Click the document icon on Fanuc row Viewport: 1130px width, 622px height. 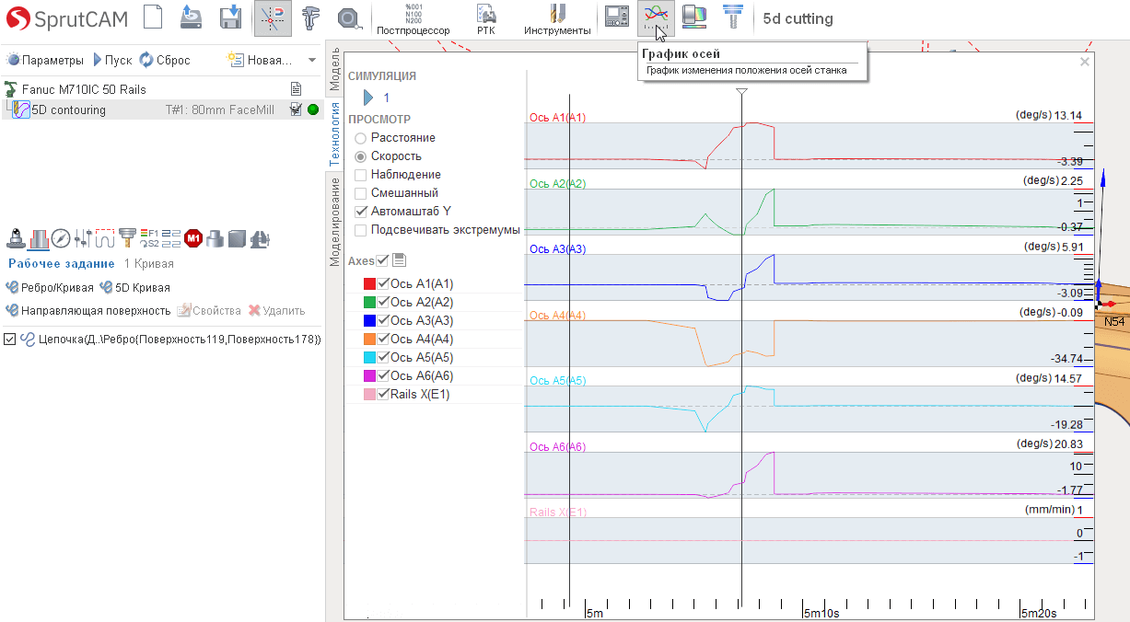[x=297, y=89]
